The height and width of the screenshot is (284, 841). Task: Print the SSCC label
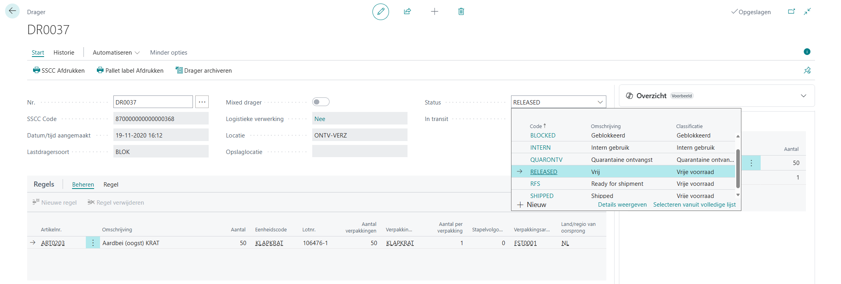(59, 71)
